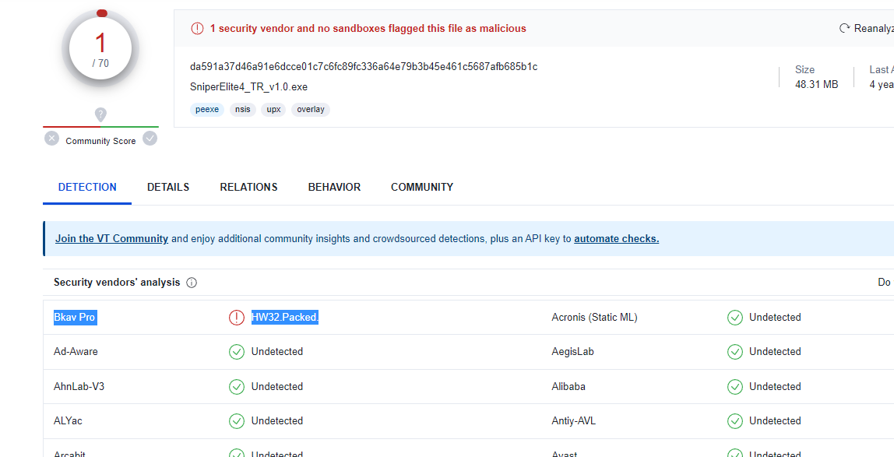The width and height of the screenshot is (894, 457).
Task: Click the red alert icon next to HW32.Packed
Action: tap(237, 318)
